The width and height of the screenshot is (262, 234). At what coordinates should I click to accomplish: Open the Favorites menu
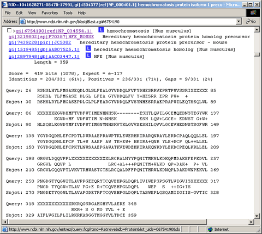50,13
